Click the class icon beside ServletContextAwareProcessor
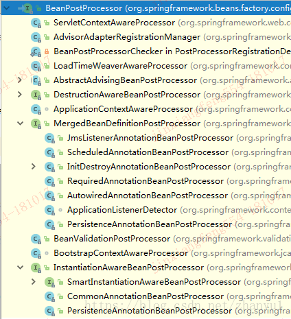The height and width of the screenshot is (319, 291). pyautogui.click(x=36, y=23)
